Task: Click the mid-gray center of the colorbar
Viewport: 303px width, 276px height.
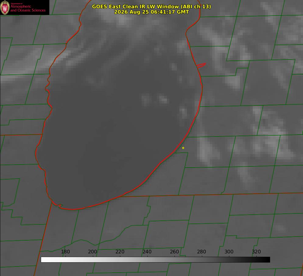Action: point(155,260)
